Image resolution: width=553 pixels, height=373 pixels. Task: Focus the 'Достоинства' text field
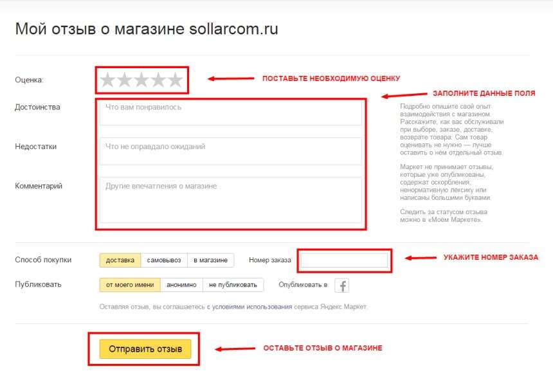tap(231, 113)
